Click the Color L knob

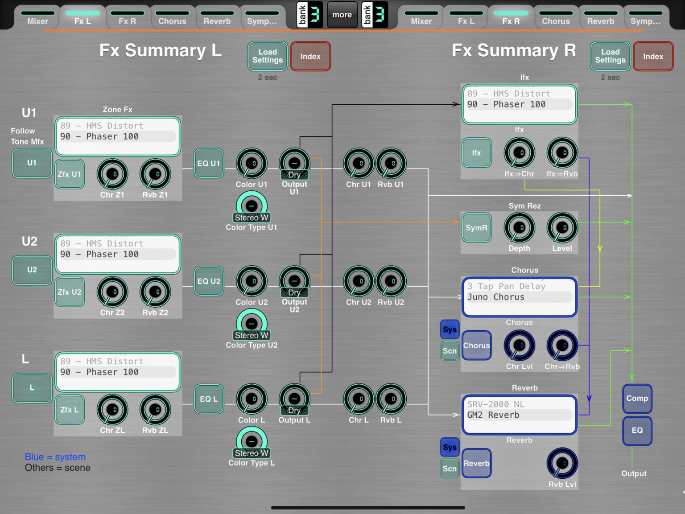[x=252, y=399]
